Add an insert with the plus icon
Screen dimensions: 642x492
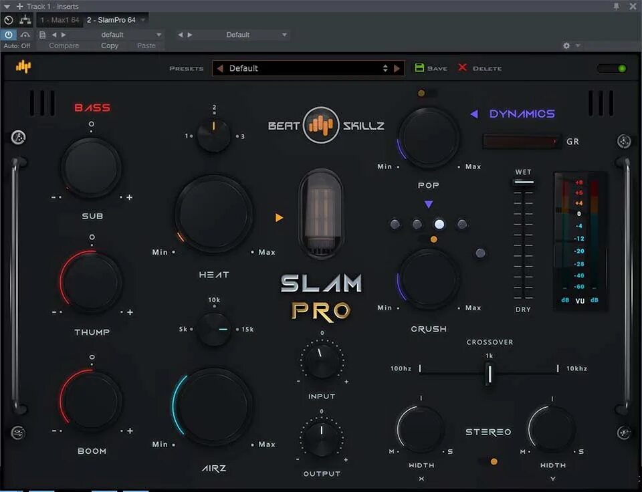point(19,7)
